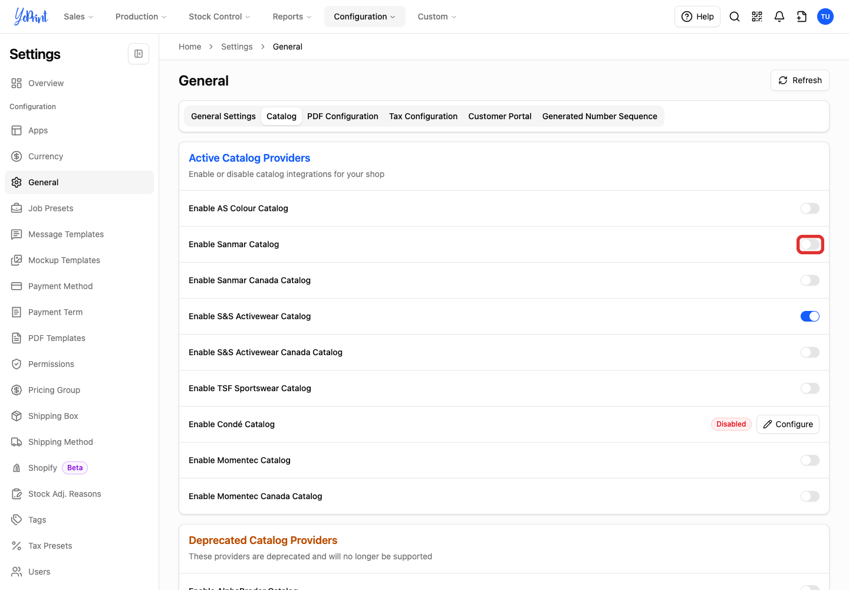Screen dimensions: 849x590
Task: Go to Settings breadcrumb link
Action: pos(237,47)
